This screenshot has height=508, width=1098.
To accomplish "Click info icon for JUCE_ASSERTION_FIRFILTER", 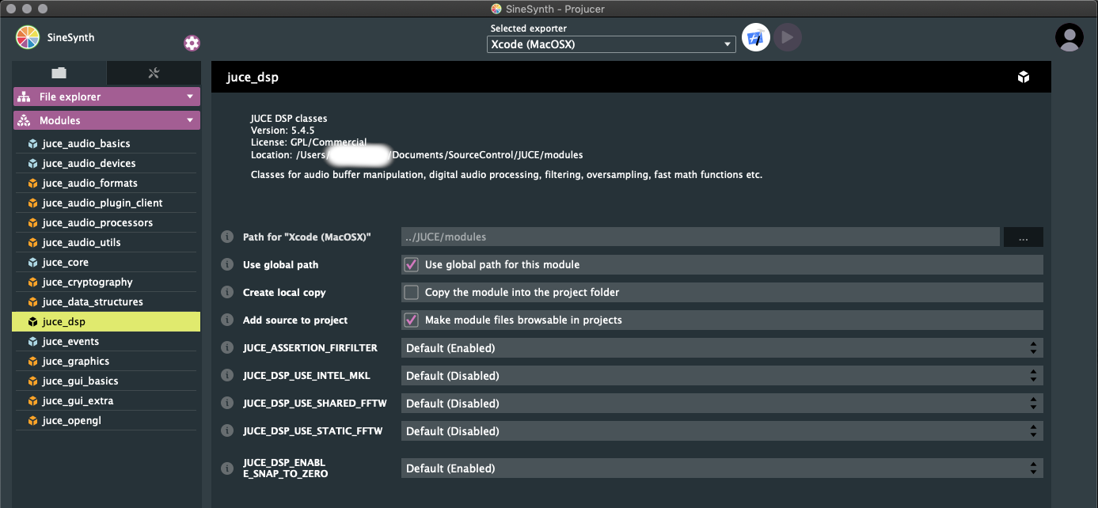I will coord(227,347).
